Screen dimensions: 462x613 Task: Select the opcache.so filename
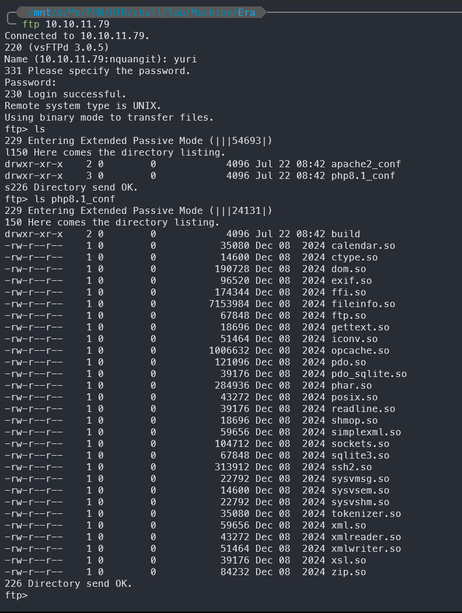pos(360,351)
